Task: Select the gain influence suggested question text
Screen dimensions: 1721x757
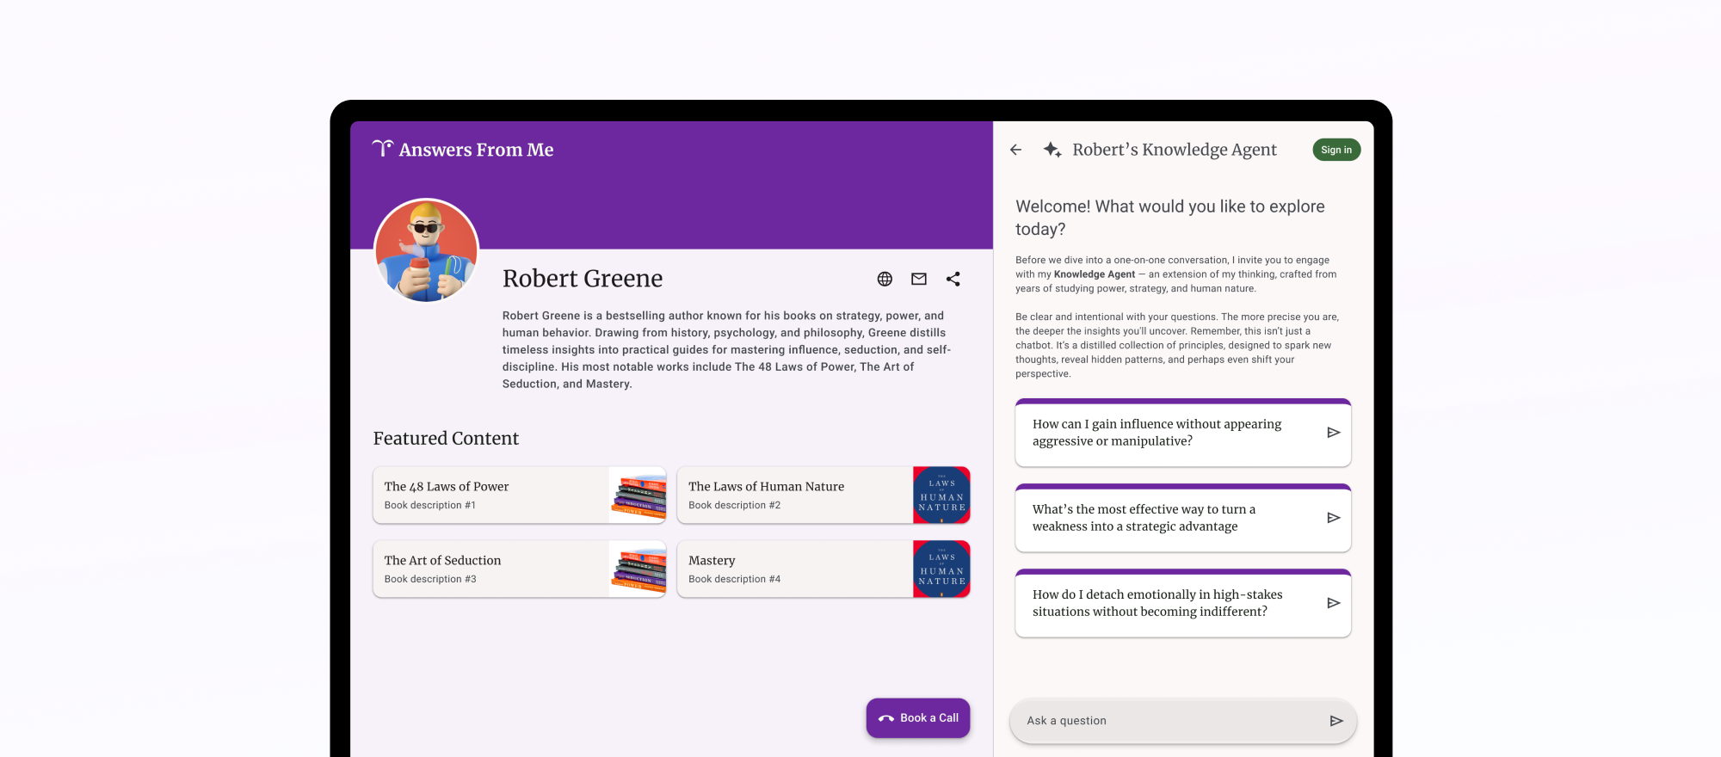Action: click(1157, 433)
